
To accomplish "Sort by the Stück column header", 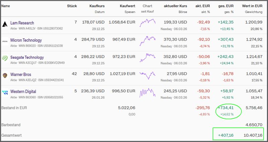I will coord(72,6).
